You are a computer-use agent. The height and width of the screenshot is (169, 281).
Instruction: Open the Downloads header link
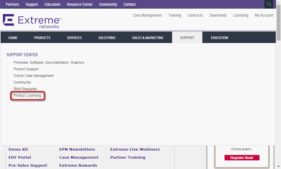(x=218, y=15)
